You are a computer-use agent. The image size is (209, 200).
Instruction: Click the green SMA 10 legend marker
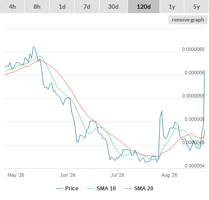point(91,189)
